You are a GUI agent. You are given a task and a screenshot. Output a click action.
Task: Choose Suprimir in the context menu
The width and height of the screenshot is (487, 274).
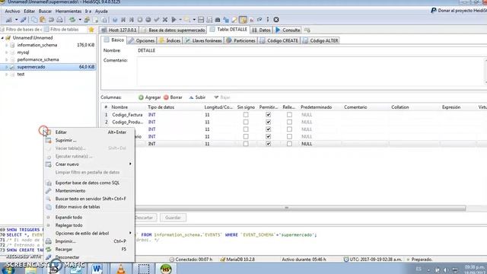pos(89,140)
